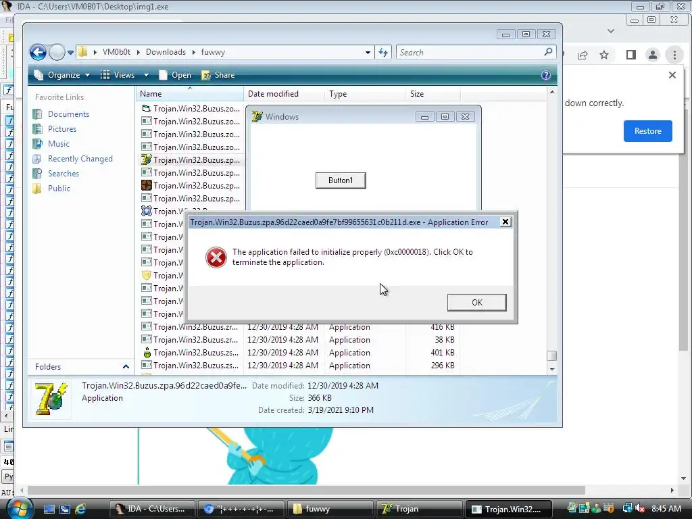Switch to Trojan taskbar button with 7 icon
Viewport: 692px width, 519px height.
[x=419, y=510]
